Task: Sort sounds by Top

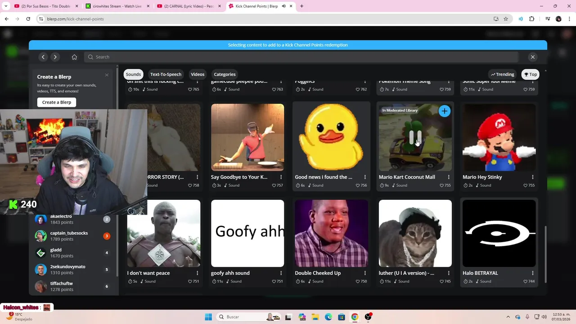Action: [531, 74]
